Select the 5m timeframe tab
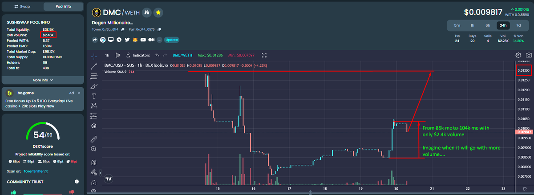This screenshot has width=534, height=195. pyautogui.click(x=457, y=25)
